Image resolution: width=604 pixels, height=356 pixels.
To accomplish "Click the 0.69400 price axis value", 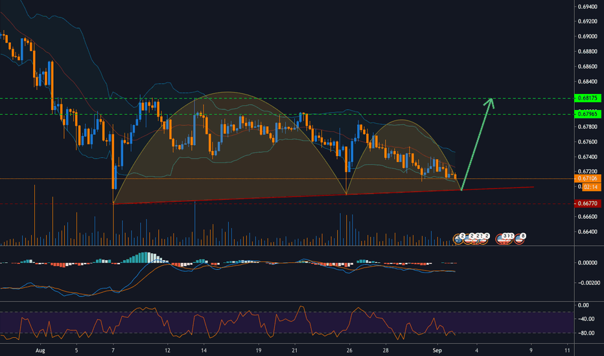I will (x=587, y=6).
